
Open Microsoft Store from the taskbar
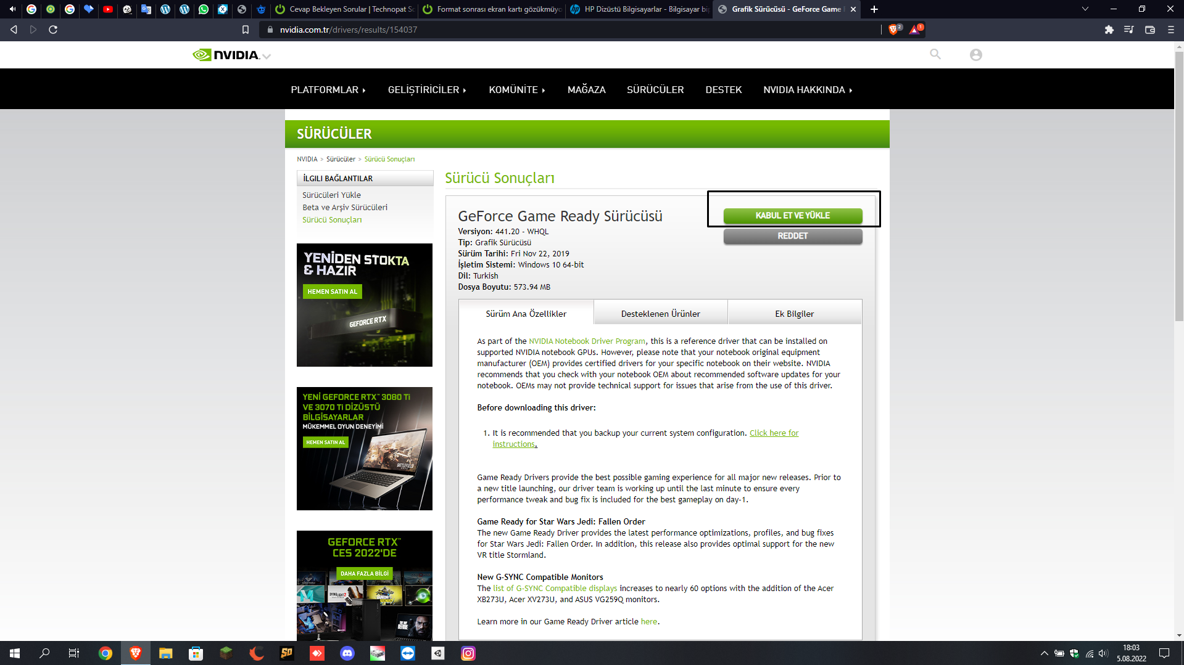click(196, 653)
